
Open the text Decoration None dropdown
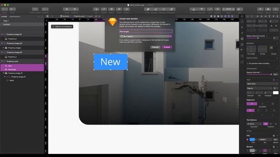pyautogui.click(x=254, y=124)
